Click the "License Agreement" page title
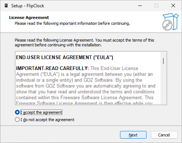Screen dimensions: 182x143 click(29, 18)
